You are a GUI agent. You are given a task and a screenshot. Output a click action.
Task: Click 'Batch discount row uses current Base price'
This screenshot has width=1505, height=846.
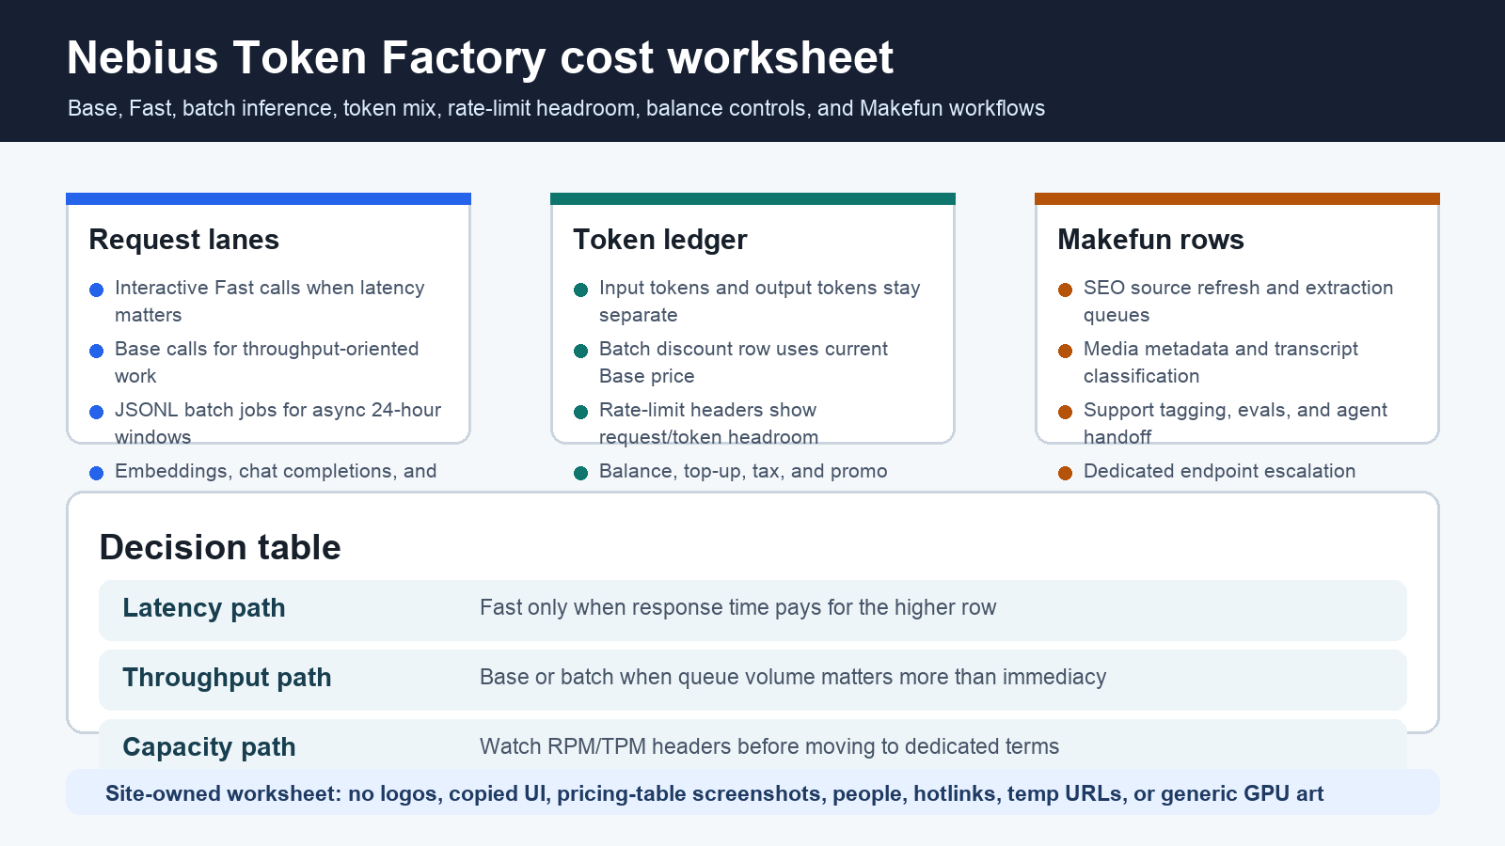point(743,362)
